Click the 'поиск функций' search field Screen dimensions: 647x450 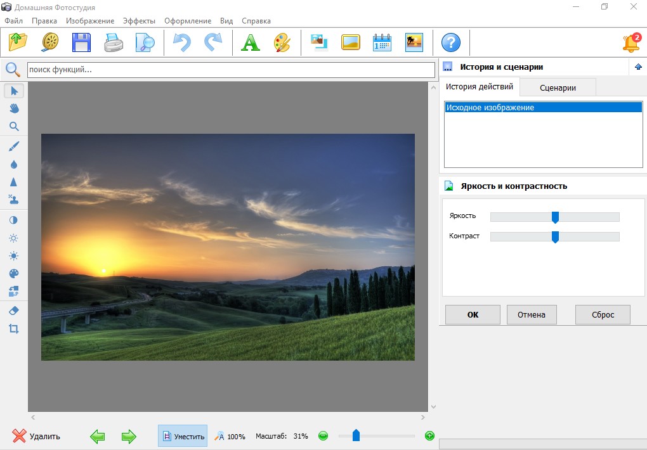(x=231, y=70)
